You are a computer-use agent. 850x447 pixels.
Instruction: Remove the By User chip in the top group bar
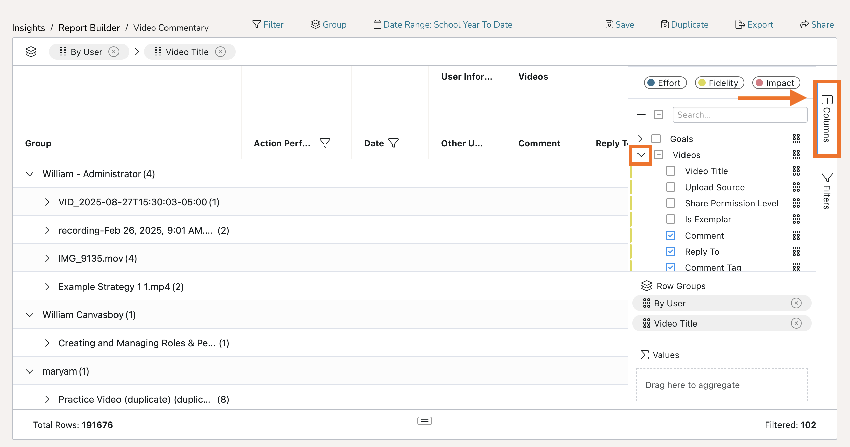(x=114, y=52)
